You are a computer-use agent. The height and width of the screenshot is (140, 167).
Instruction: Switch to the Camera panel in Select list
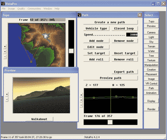(151, 33)
